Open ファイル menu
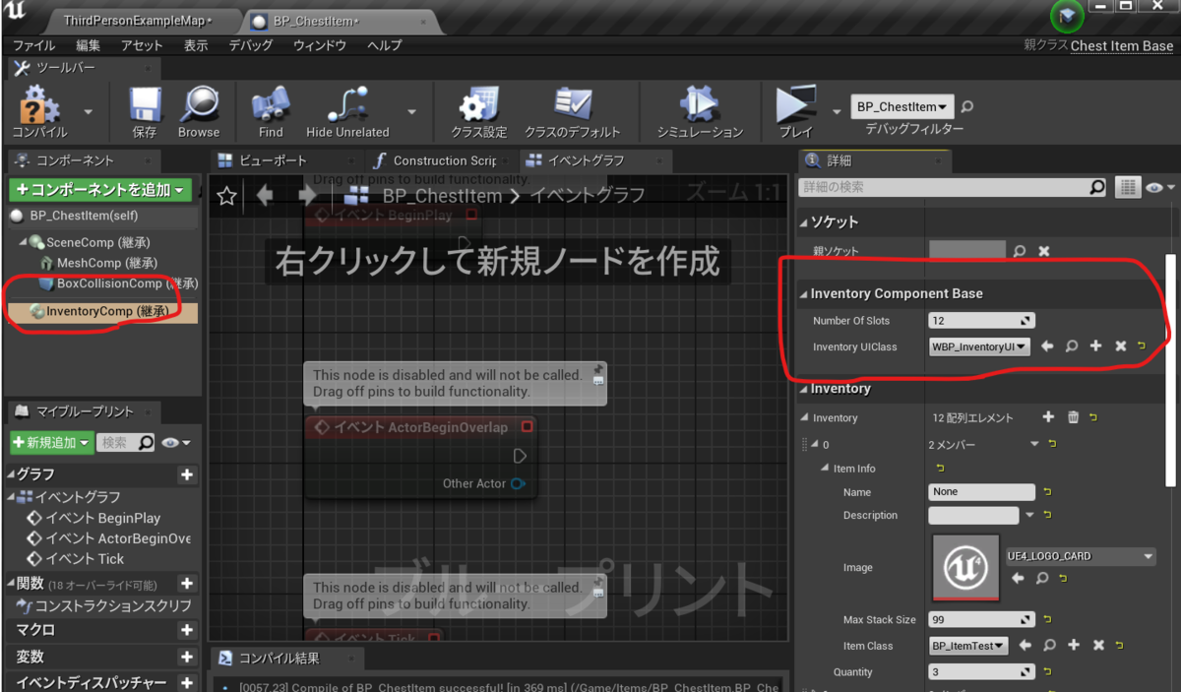The height and width of the screenshot is (692, 1181). 34,45
